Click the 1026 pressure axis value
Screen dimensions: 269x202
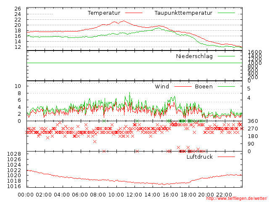(x=14, y=159)
